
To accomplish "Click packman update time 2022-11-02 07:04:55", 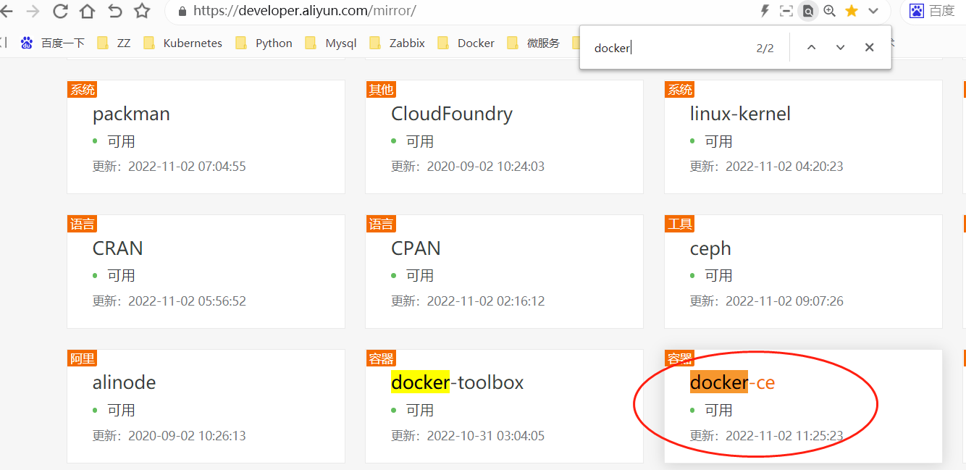I will (x=187, y=167).
